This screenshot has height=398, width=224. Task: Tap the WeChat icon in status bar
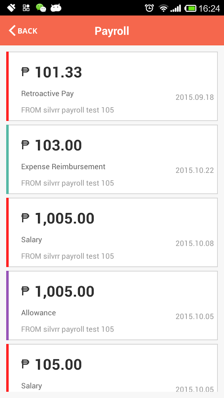coord(41,8)
